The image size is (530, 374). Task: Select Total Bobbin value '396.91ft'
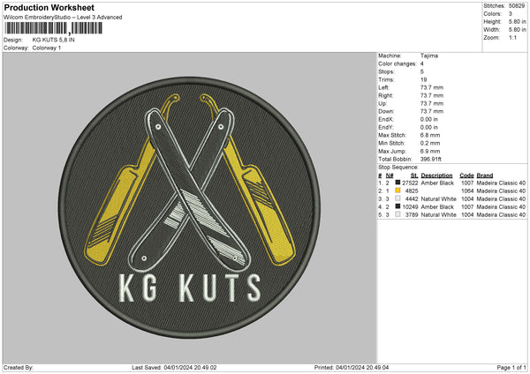coord(431,159)
